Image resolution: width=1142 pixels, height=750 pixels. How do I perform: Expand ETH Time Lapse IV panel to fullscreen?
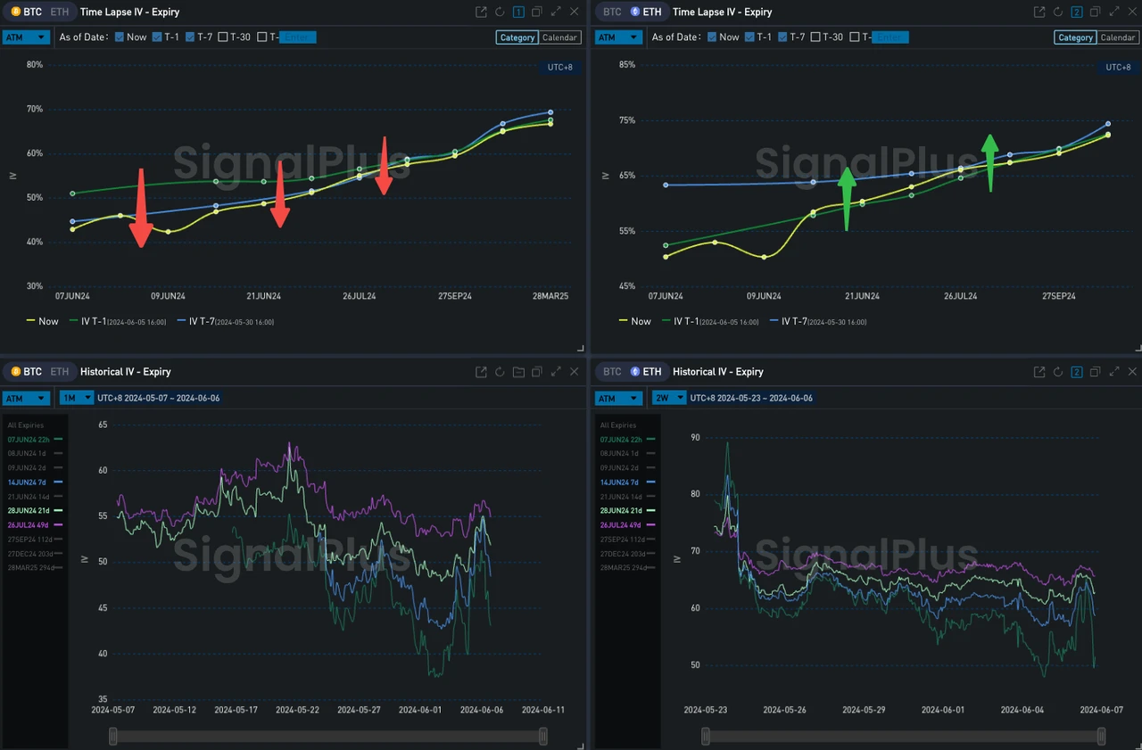1113,12
